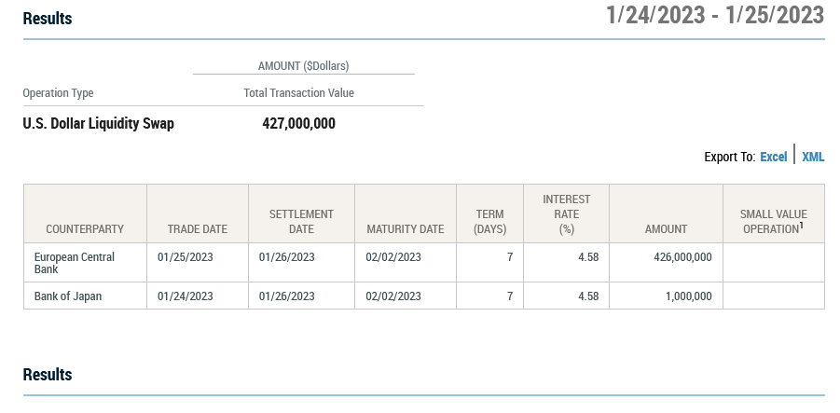Click trade date 01/25/2023

click(186, 257)
